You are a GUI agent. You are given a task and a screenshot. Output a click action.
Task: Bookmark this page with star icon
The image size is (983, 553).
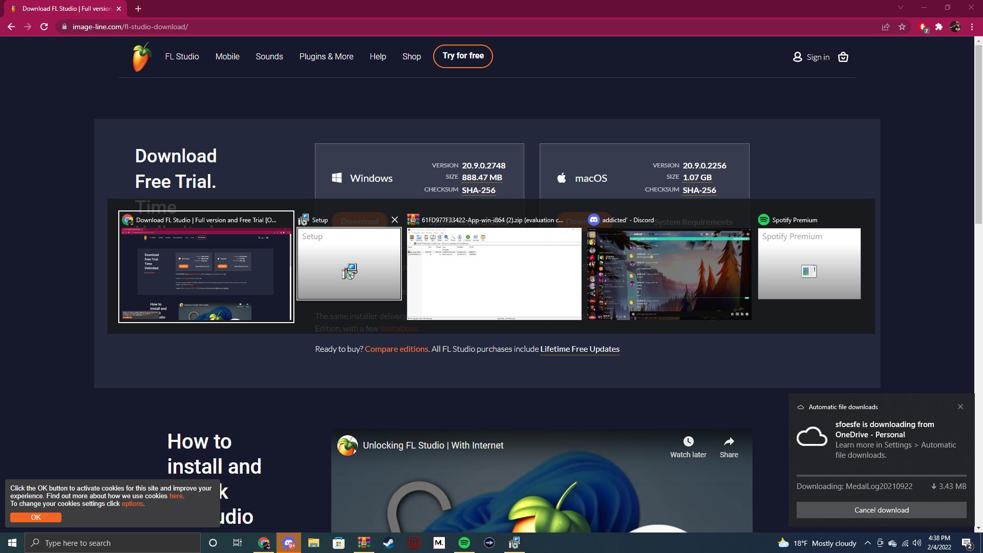pos(902,27)
